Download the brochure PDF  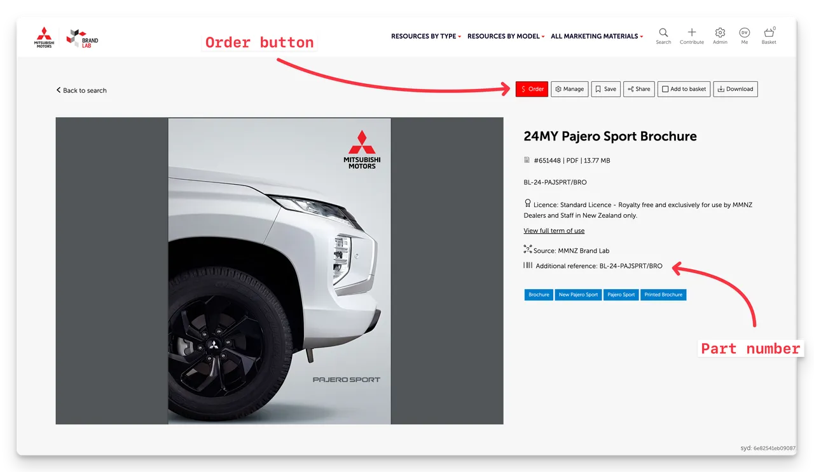[735, 89]
